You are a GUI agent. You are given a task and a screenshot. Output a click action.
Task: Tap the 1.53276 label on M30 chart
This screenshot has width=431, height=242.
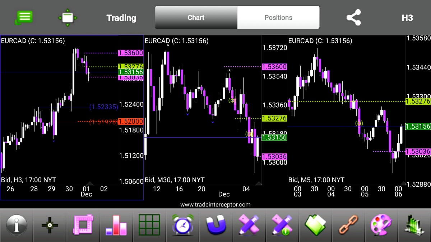pyautogui.click(x=274, y=118)
